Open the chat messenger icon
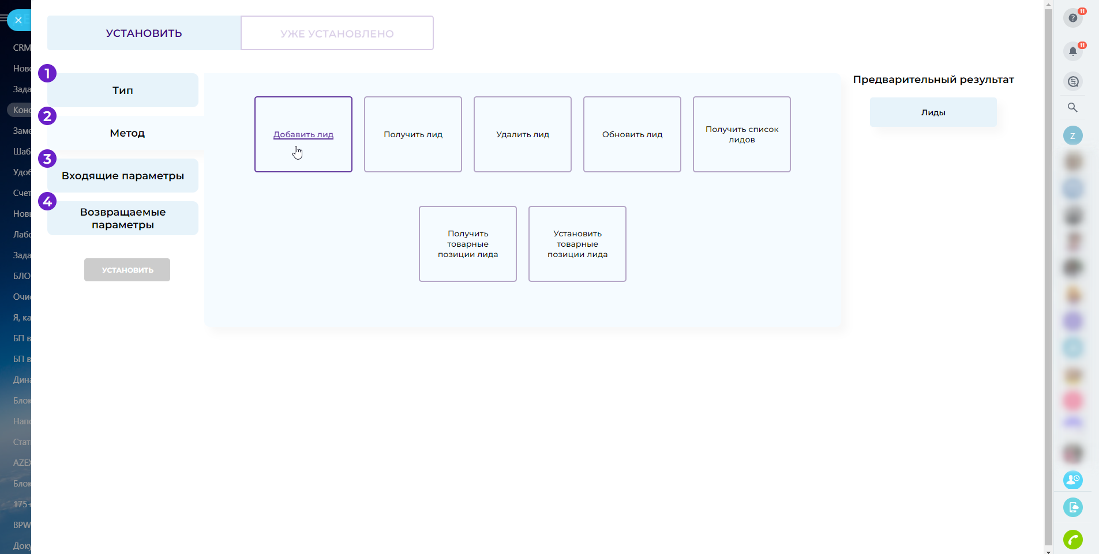This screenshot has width=1099, height=554. click(x=1073, y=82)
